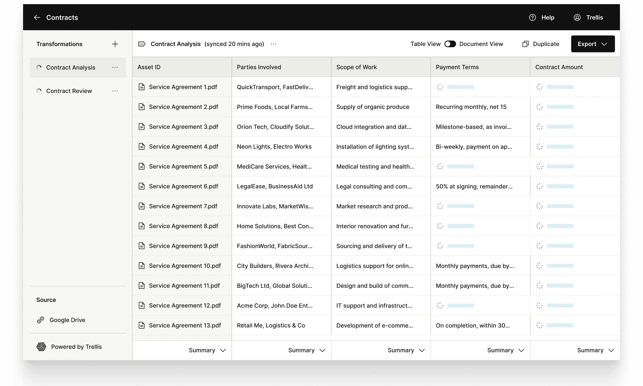Screen dimensions: 643x386
Task: Click the back arrow next to Contracts
Action: pos(37,17)
